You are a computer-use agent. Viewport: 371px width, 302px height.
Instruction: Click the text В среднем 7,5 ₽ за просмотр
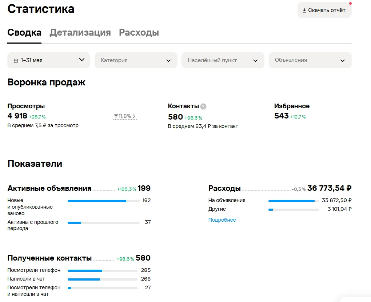click(43, 126)
